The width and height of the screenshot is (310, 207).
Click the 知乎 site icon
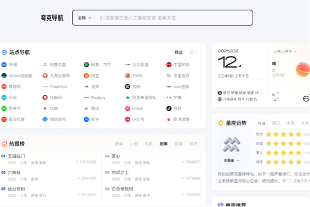click(x=86, y=119)
